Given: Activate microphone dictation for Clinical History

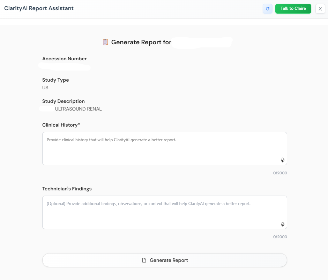Looking at the screenshot, I should click(x=282, y=160).
